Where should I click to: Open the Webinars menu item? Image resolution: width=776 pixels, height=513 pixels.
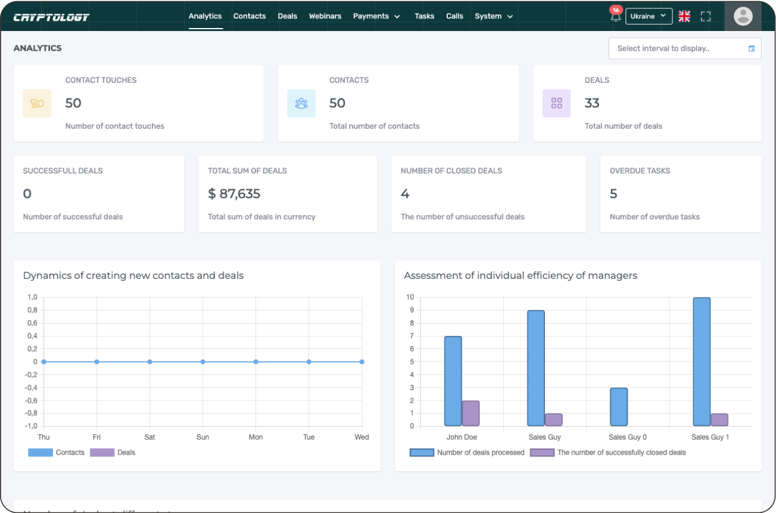point(324,16)
